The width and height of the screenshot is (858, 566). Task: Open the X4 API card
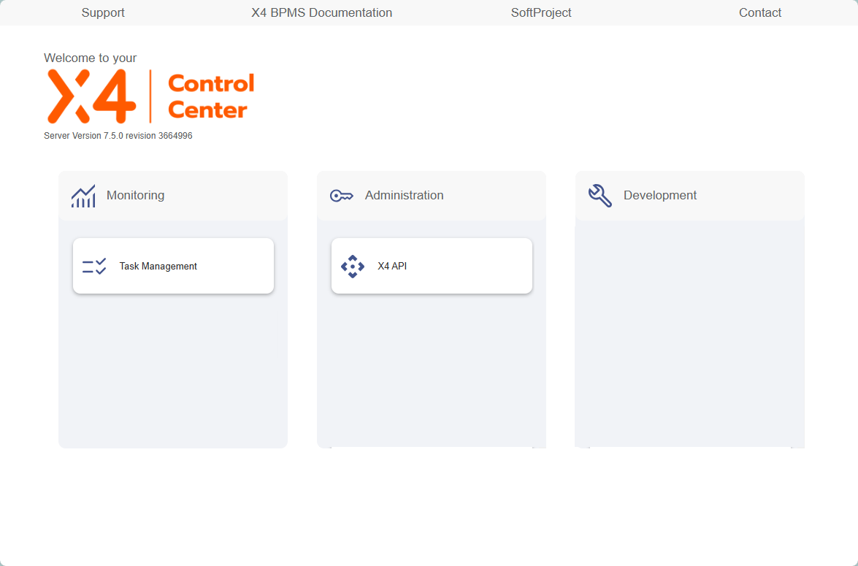pyautogui.click(x=432, y=266)
